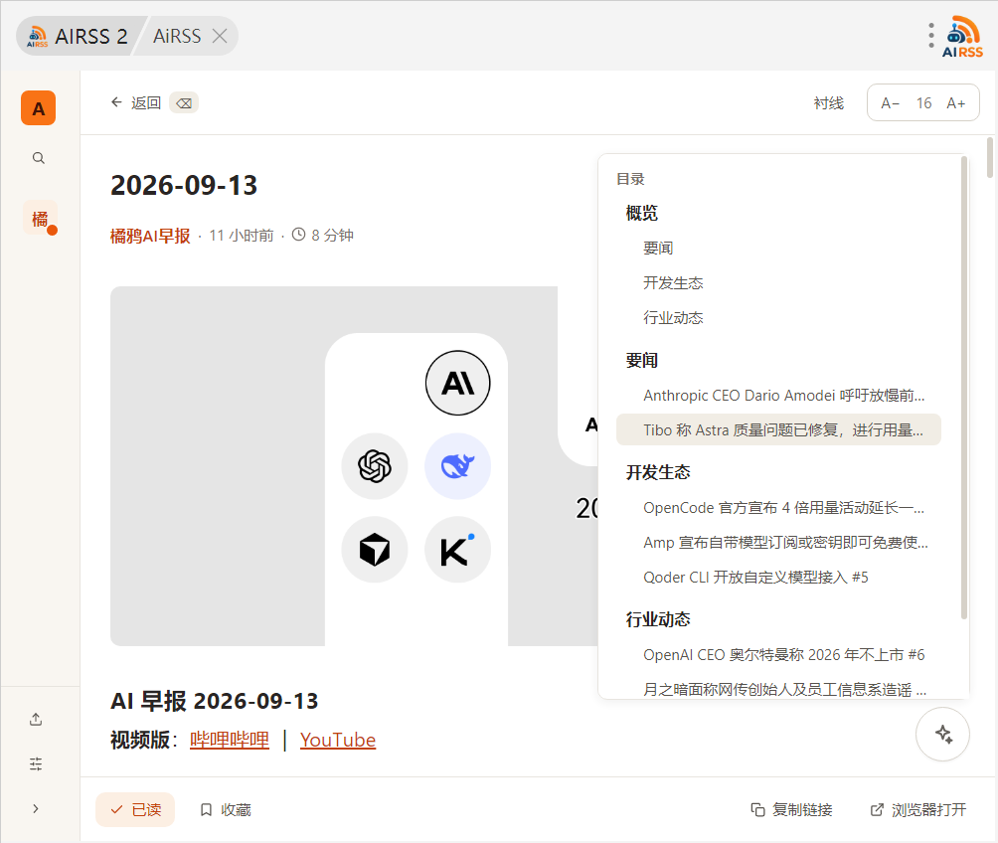Copy the article link with 复制链接
The width and height of the screenshot is (998, 843).
pos(792,810)
